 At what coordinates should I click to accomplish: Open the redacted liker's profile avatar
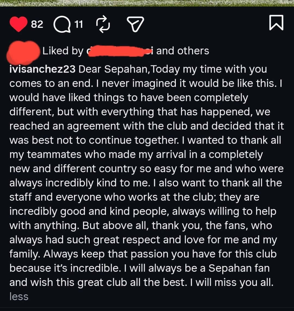pos(23,53)
